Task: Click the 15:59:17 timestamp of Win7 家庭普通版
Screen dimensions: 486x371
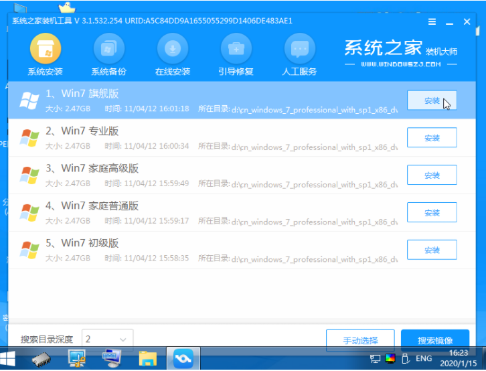Action: (x=147, y=221)
